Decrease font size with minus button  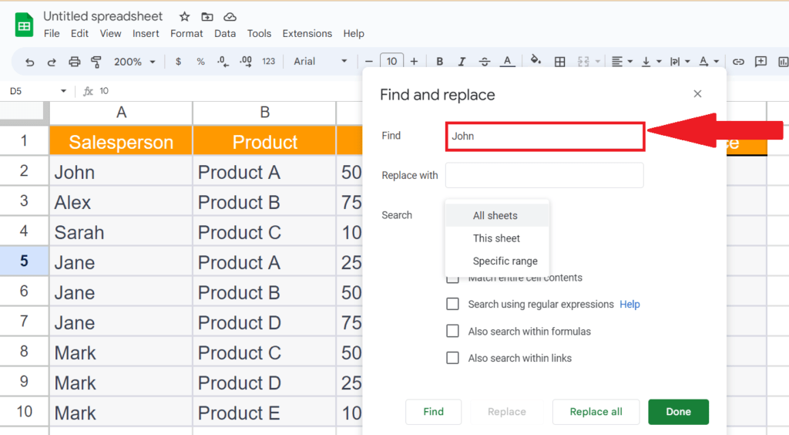coord(369,62)
